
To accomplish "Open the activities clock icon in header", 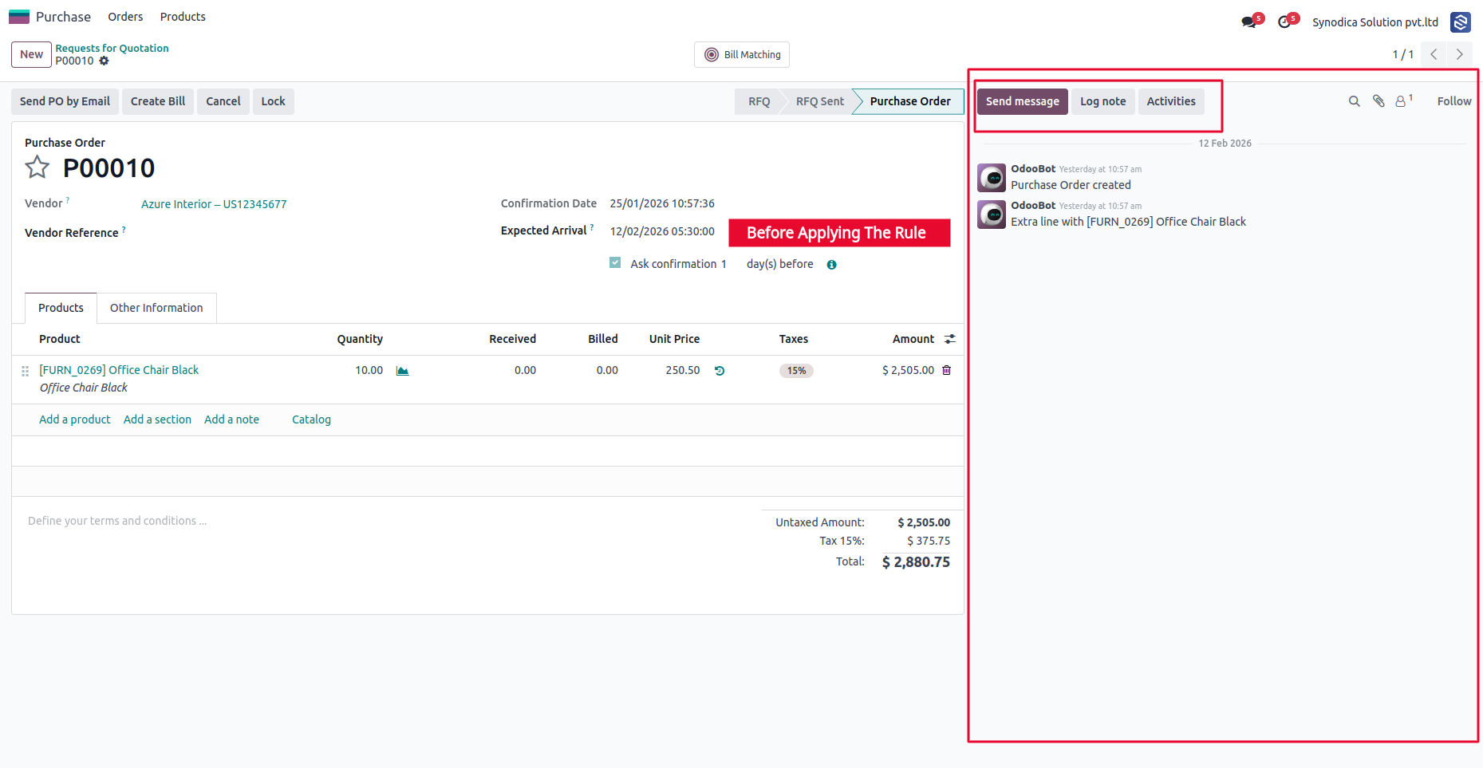I will click(1284, 22).
